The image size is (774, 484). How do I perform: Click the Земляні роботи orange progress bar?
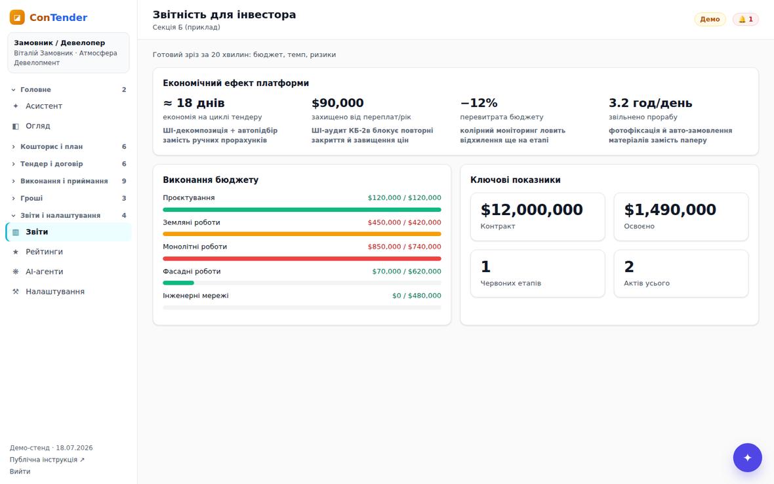click(302, 234)
